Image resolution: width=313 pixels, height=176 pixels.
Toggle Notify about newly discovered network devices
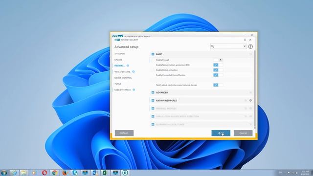pyautogui.click(x=218, y=85)
